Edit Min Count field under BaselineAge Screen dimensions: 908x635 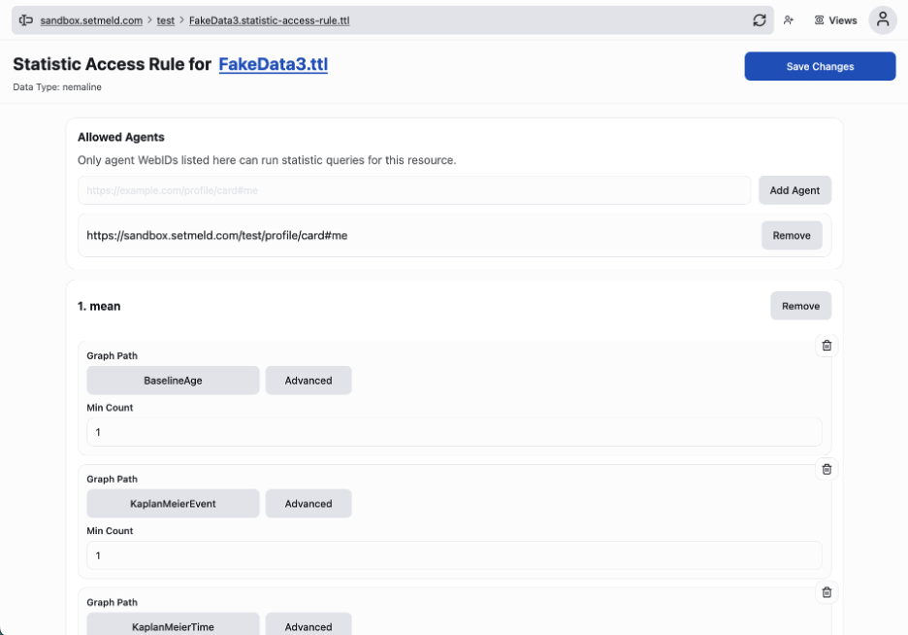point(454,432)
